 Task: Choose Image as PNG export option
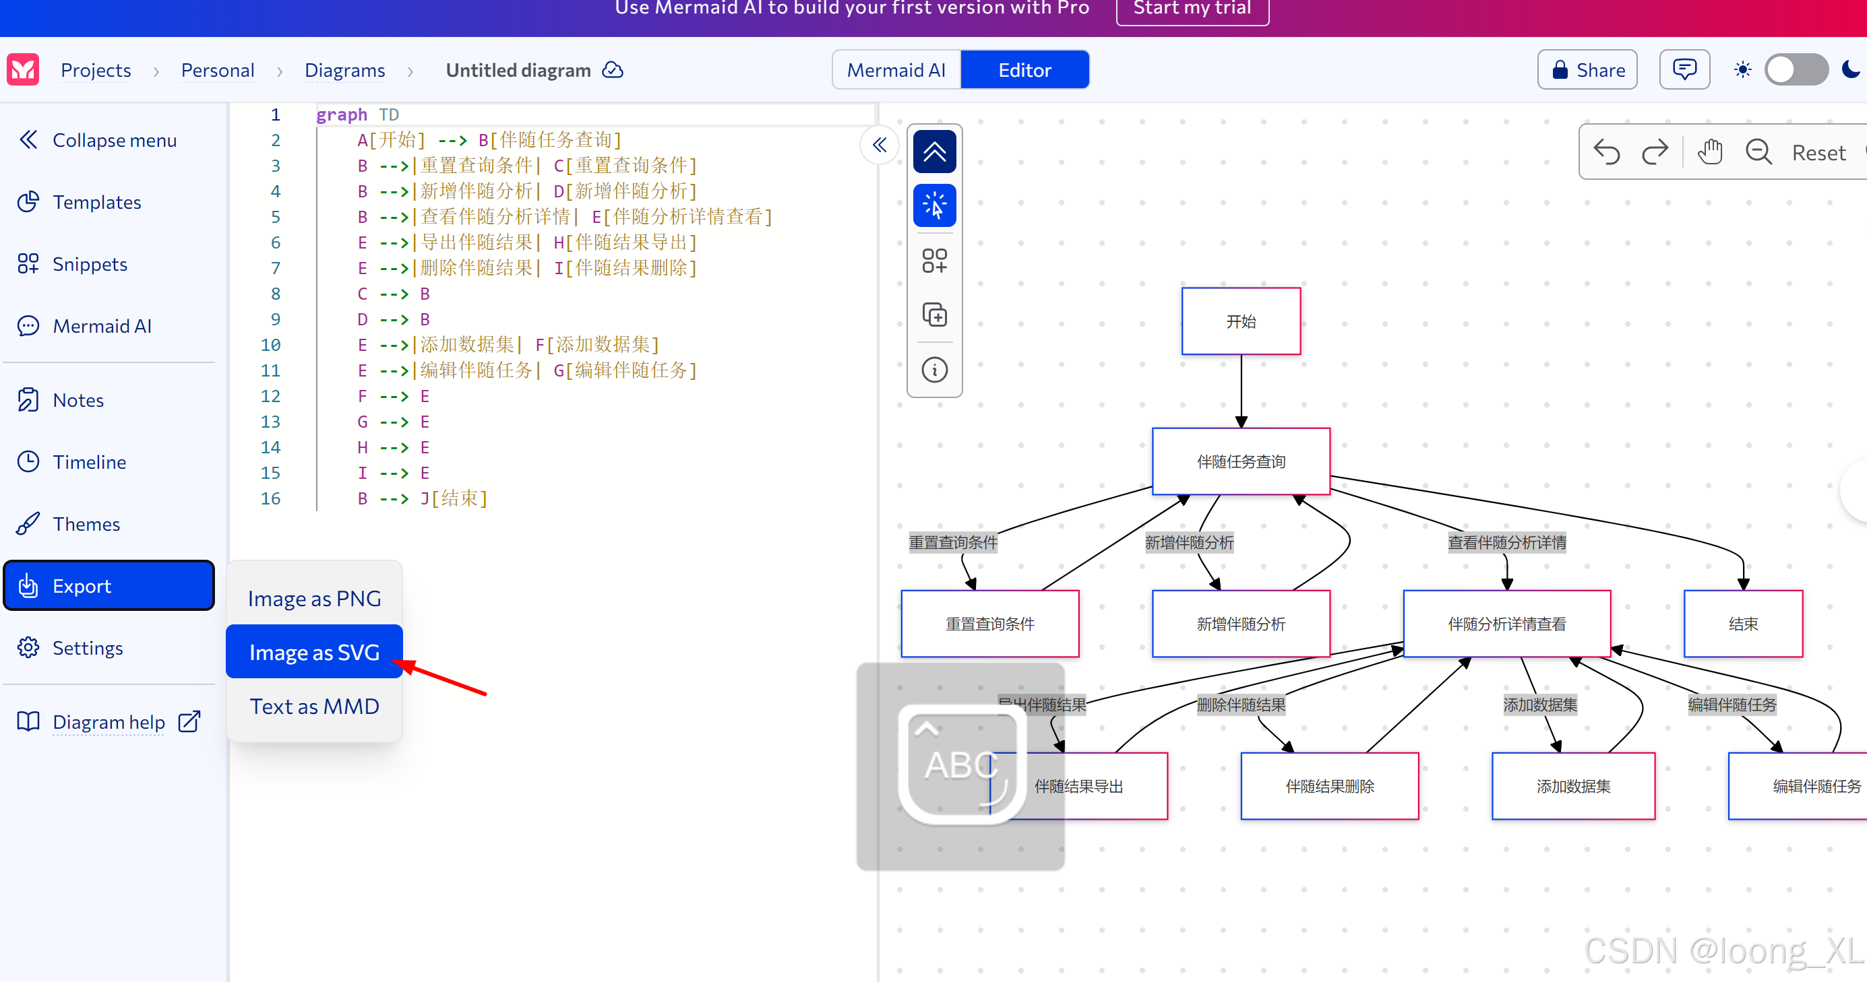314,598
